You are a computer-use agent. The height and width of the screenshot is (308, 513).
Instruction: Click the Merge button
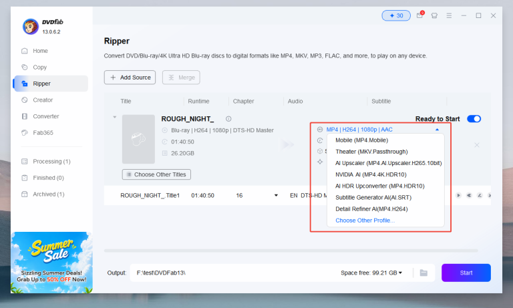tap(181, 78)
